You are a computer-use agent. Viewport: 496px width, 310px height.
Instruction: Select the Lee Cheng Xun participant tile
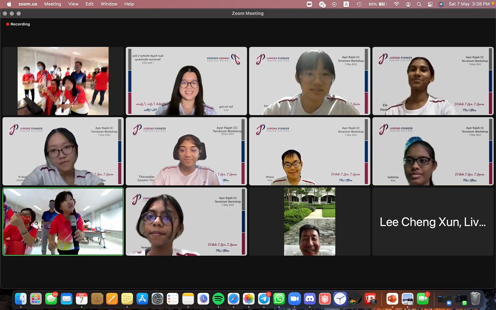pyautogui.click(x=433, y=222)
